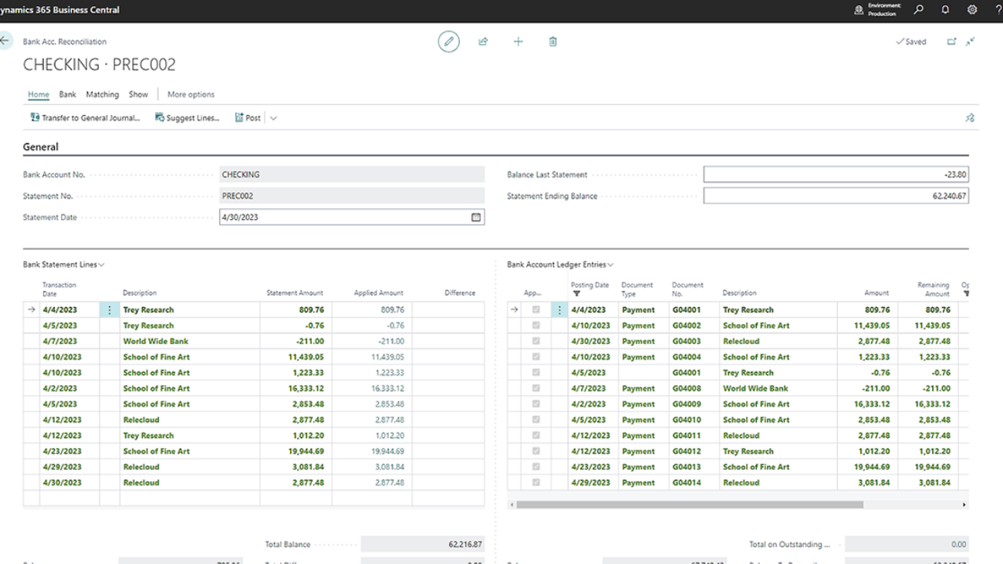
Task: Click the pin icon on action bar
Action: 970,118
